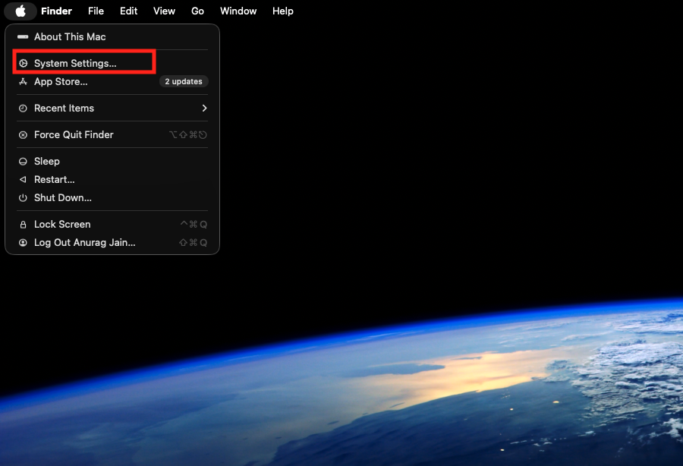Open the App Store menu entry
Screen dimensions: 683x466
pyautogui.click(x=61, y=82)
